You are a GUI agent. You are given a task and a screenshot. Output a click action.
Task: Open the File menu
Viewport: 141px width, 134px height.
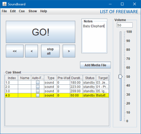coord(4,11)
